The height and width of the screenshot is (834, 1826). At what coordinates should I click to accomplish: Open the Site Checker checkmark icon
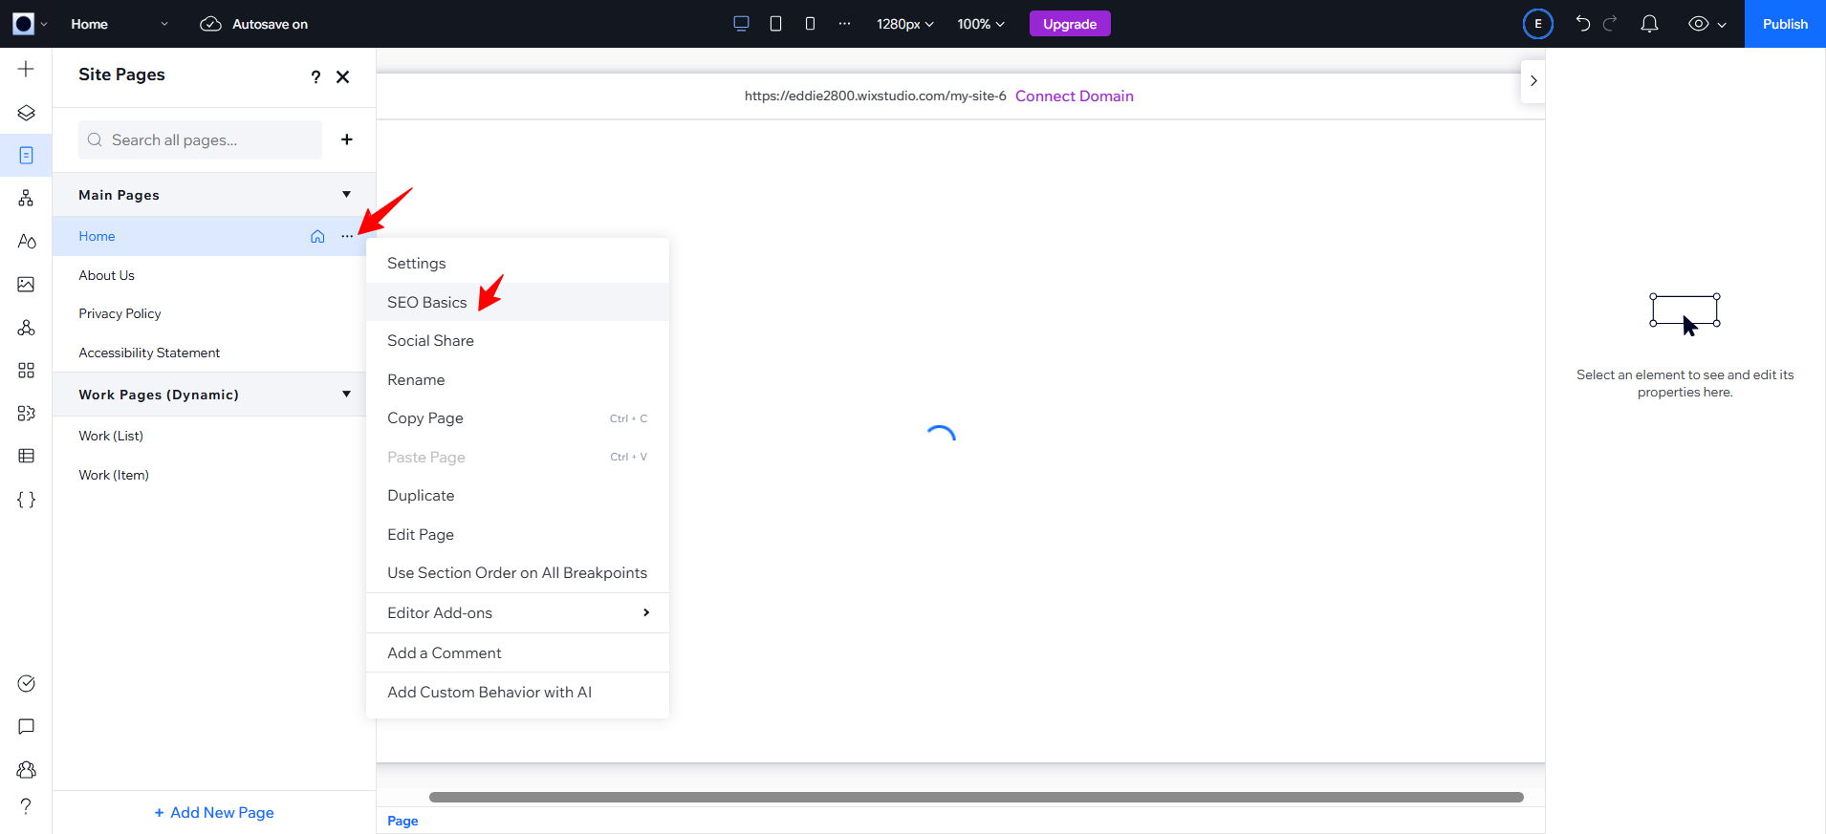pos(26,683)
